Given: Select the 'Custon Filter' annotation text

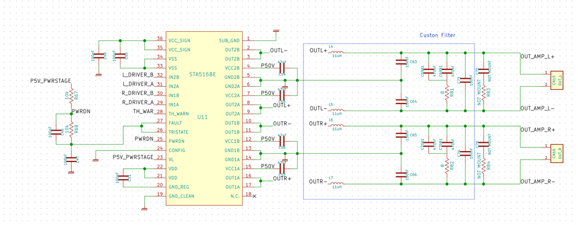Looking at the screenshot, I should [438, 35].
